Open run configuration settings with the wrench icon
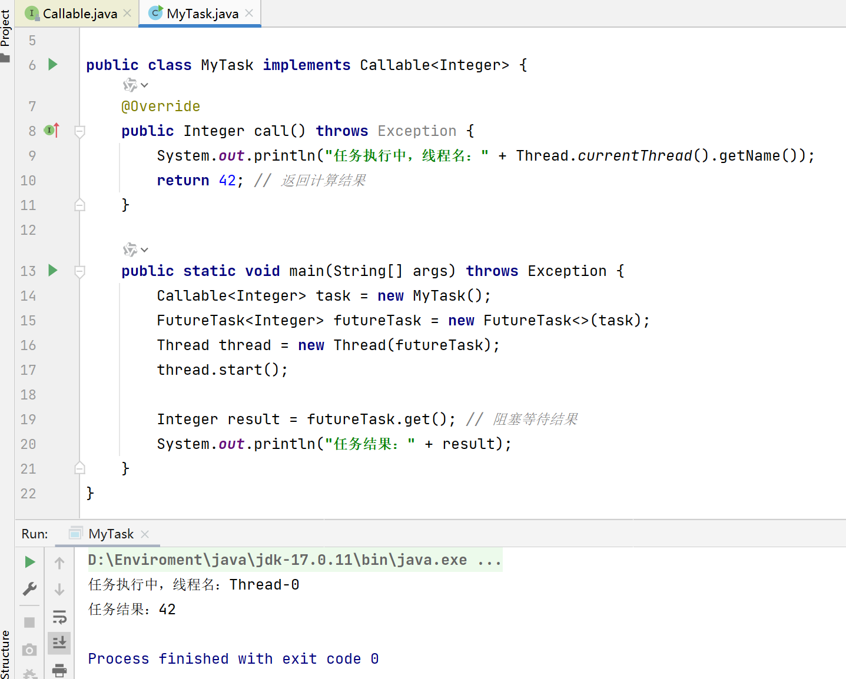 coord(29,588)
